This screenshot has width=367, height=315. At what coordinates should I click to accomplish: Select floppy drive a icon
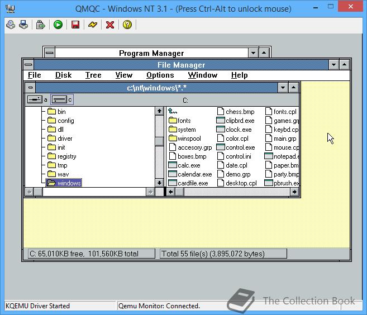click(35, 99)
